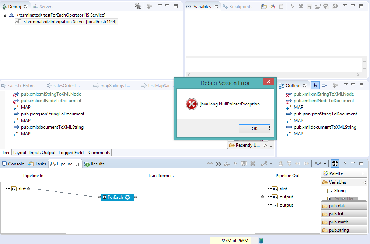Toggle tree display icon in Outline toolbar
Viewport: 370px width, 244px height.
point(315,85)
